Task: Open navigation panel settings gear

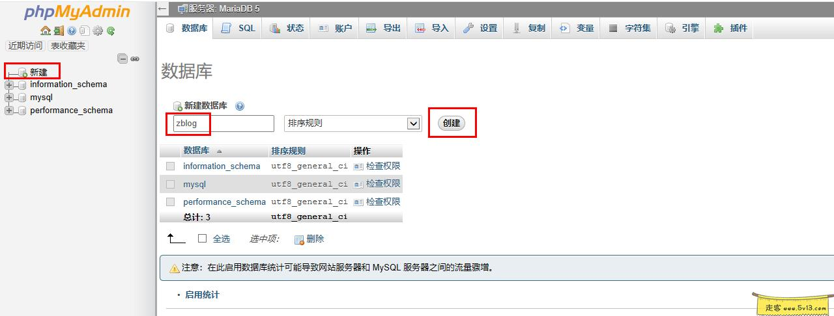Action: (x=98, y=31)
